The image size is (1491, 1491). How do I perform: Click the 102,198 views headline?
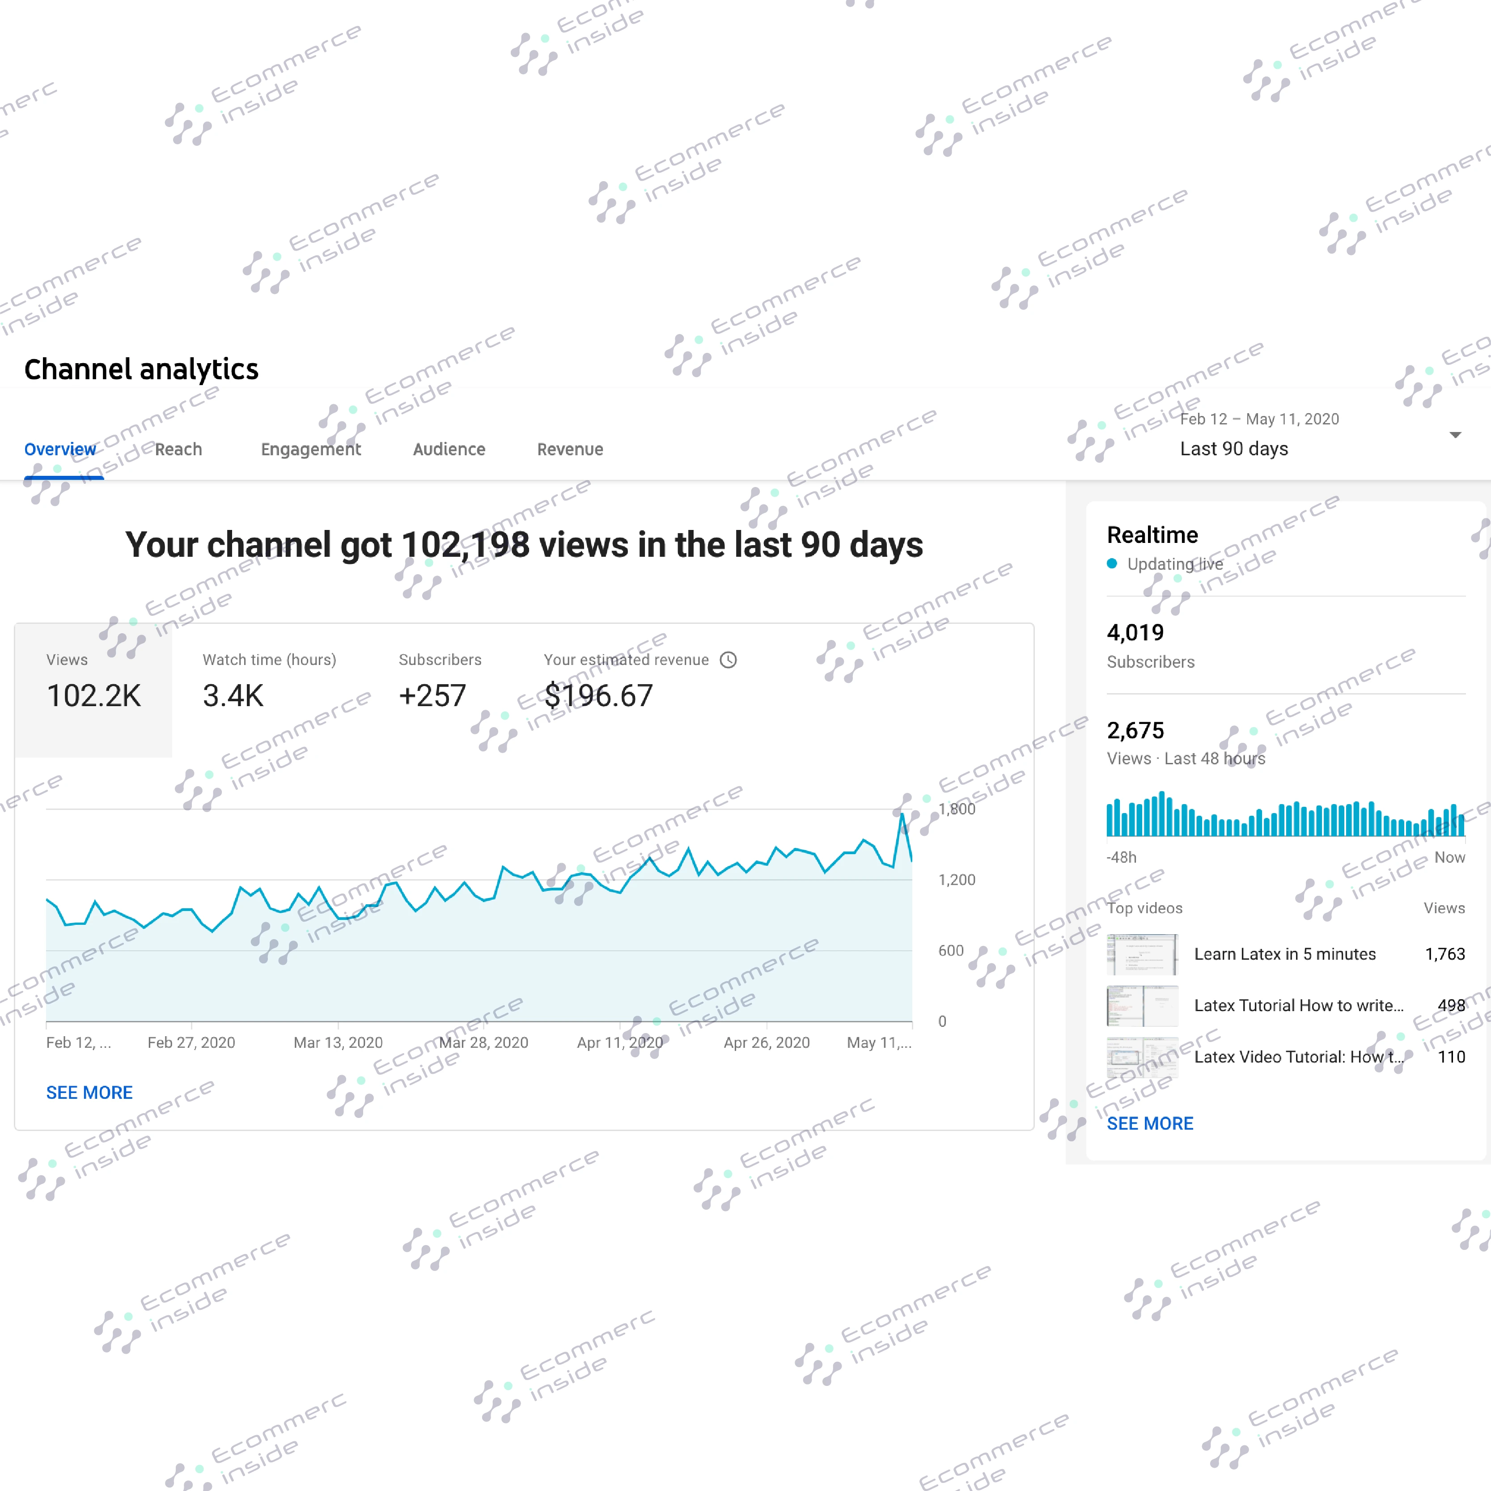tap(524, 545)
